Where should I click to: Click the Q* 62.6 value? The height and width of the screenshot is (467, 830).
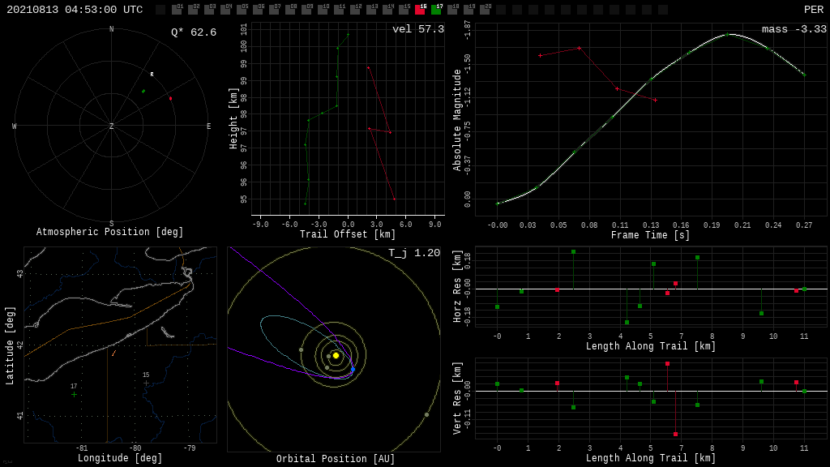coord(194,32)
